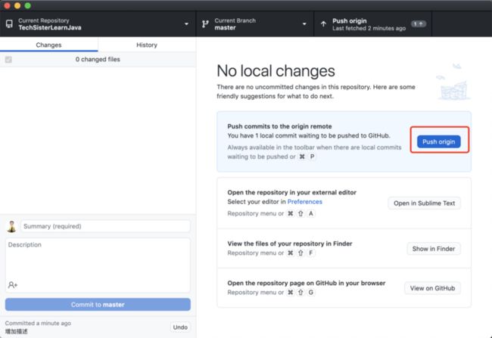Click 'Open the repository page on GitHub' text
The image size is (492, 338).
click(x=307, y=283)
